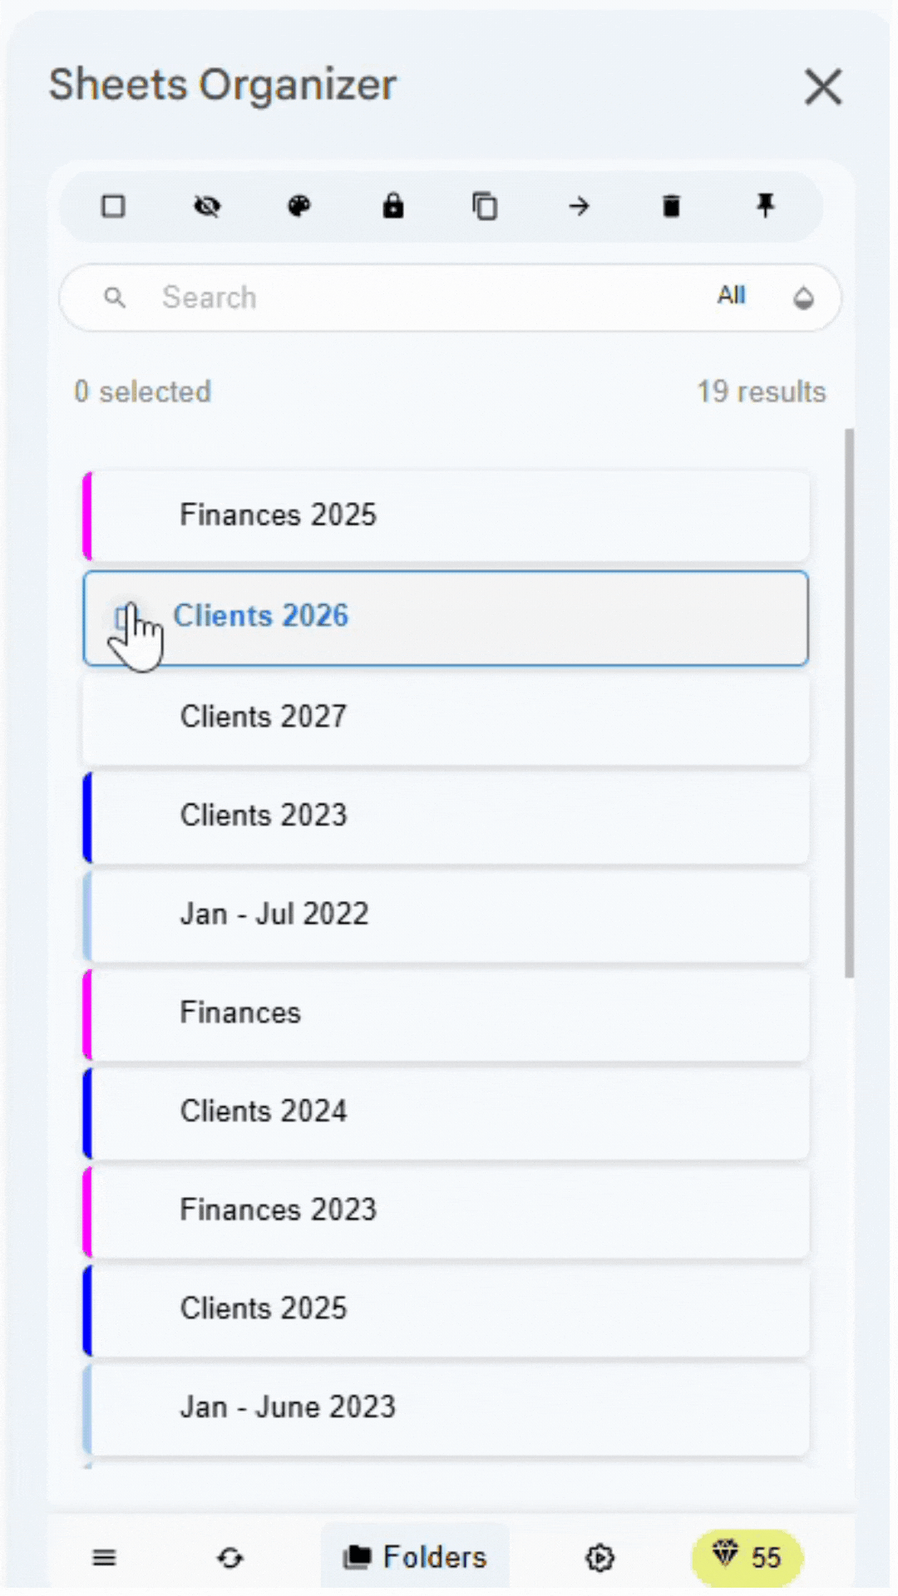Click inside the Search field
The image size is (898, 1596).
333,298
